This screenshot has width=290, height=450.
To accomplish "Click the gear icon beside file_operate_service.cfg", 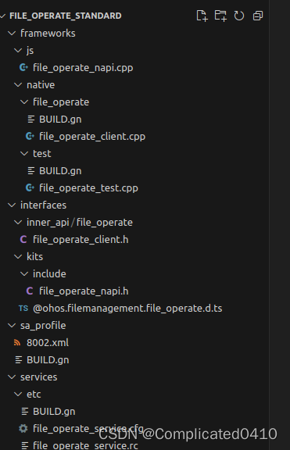I will click(x=23, y=428).
